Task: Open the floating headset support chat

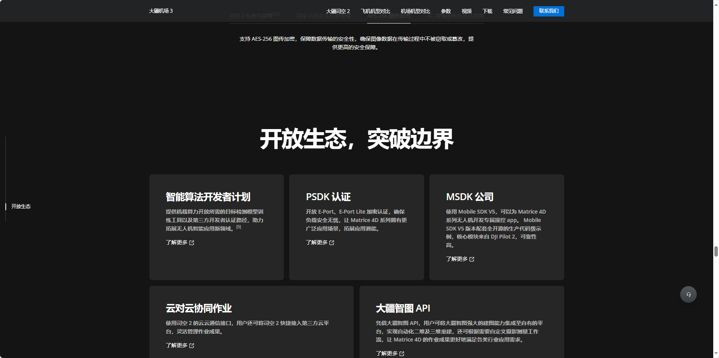Action: tap(688, 295)
